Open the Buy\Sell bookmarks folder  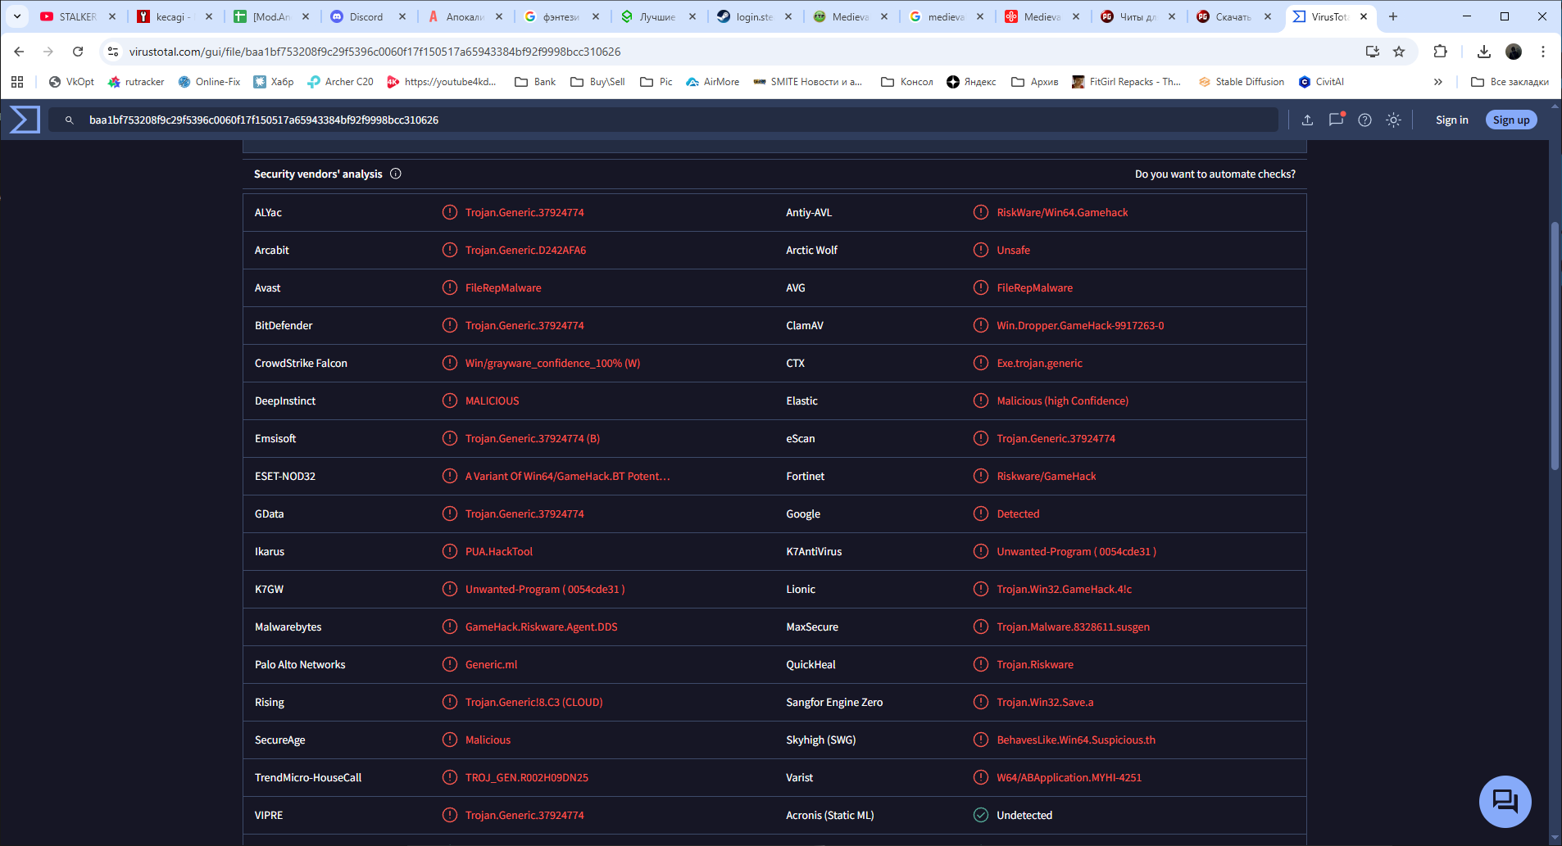point(597,82)
